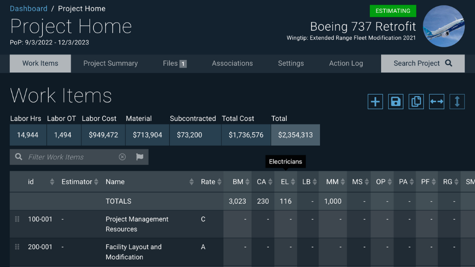Click the Labor Hrs 14,944 value
The height and width of the screenshot is (267, 475).
[x=28, y=135]
